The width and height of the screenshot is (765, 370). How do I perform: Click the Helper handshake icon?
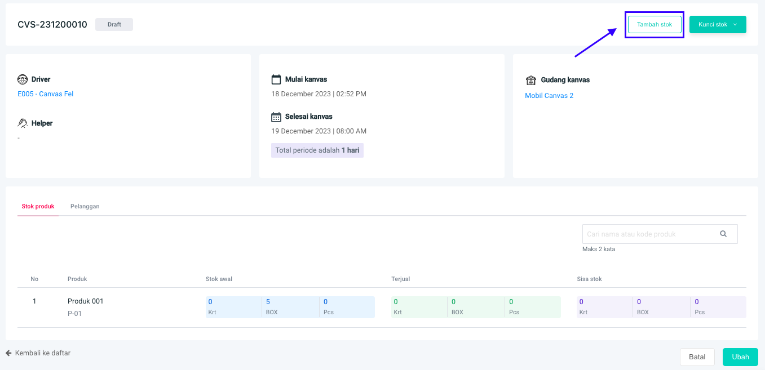pos(23,123)
